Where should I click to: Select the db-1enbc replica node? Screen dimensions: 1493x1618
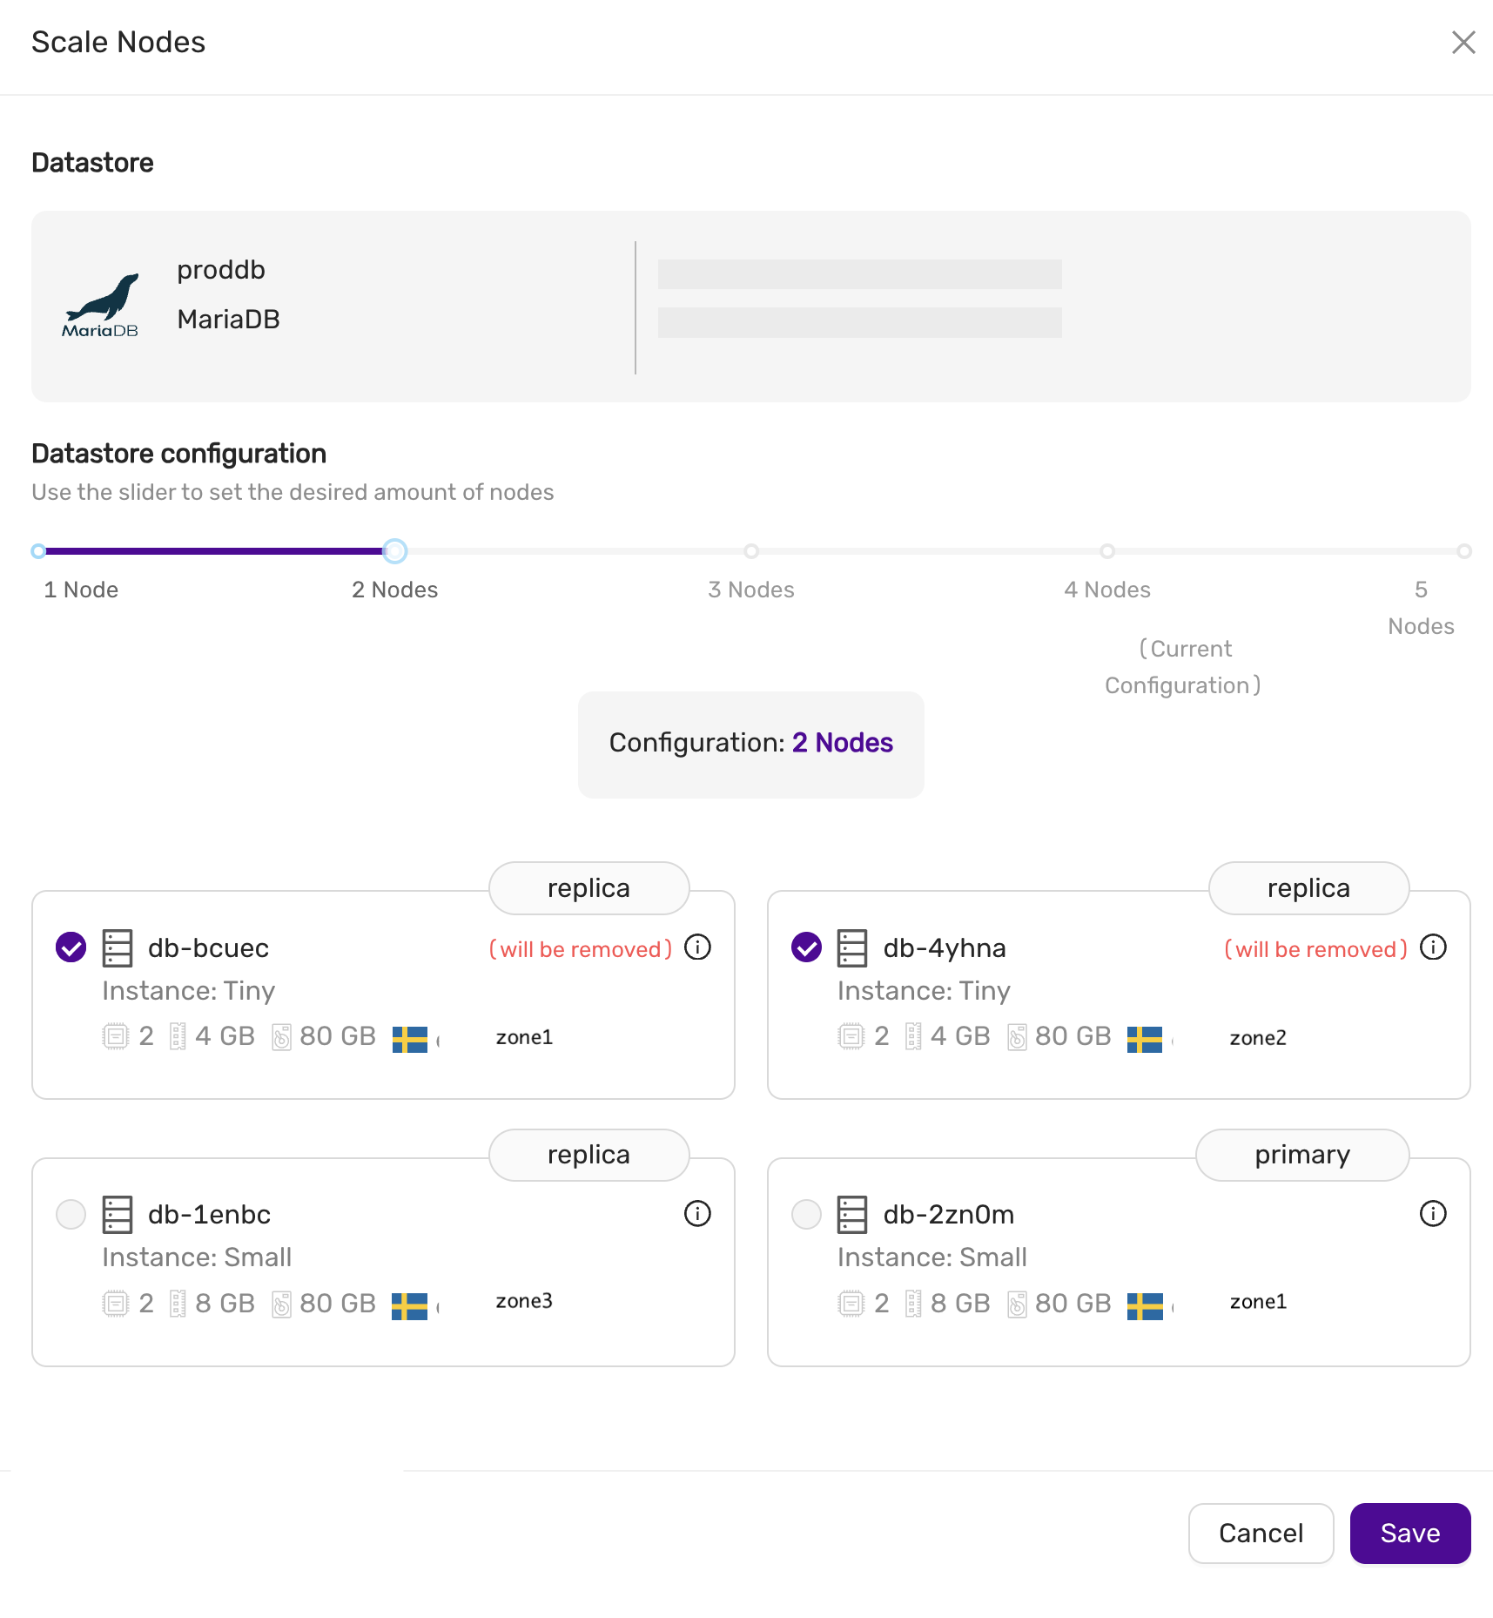pos(71,1213)
